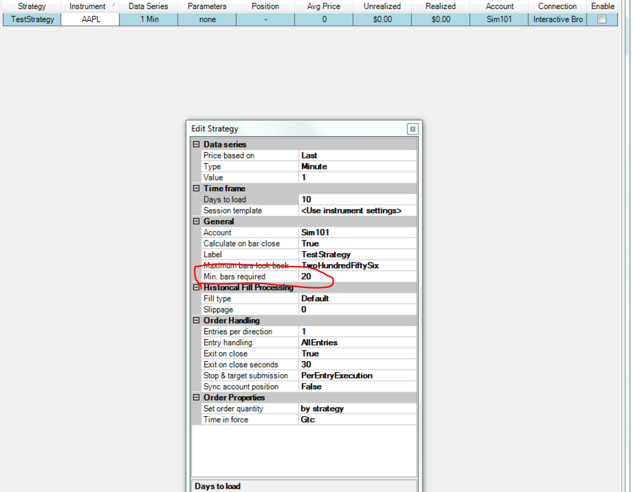634x492 pixels.
Task: Edit the Value field showing 1
Action: [x=357, y=177]
